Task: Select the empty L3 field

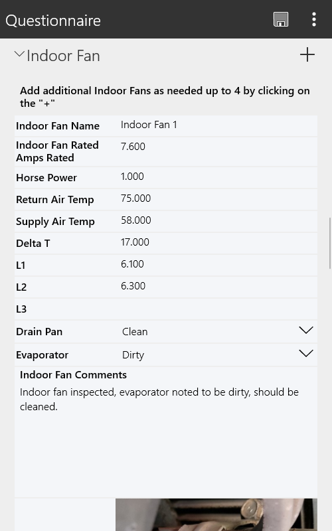Action: pyautogui.click(x=218, y=309)
